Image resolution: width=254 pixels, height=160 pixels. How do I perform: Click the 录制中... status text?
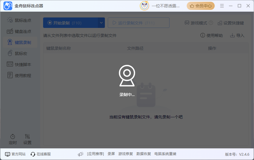127,95
